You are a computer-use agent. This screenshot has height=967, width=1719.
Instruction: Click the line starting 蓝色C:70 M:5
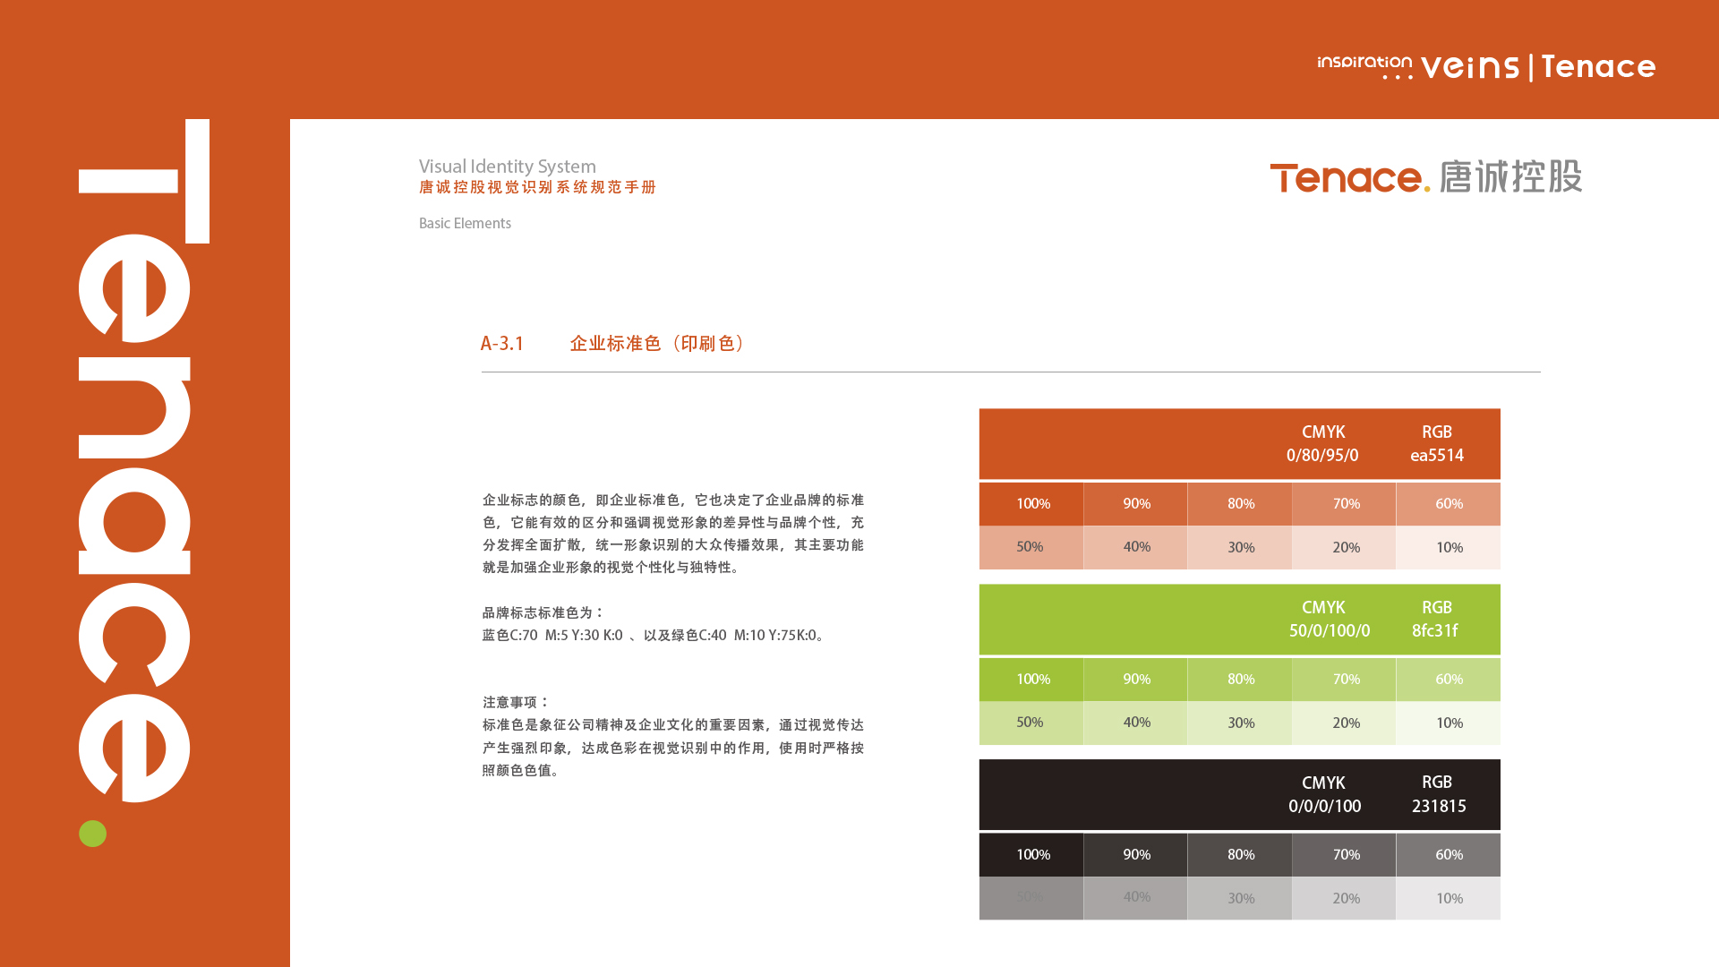click(654, 635)
